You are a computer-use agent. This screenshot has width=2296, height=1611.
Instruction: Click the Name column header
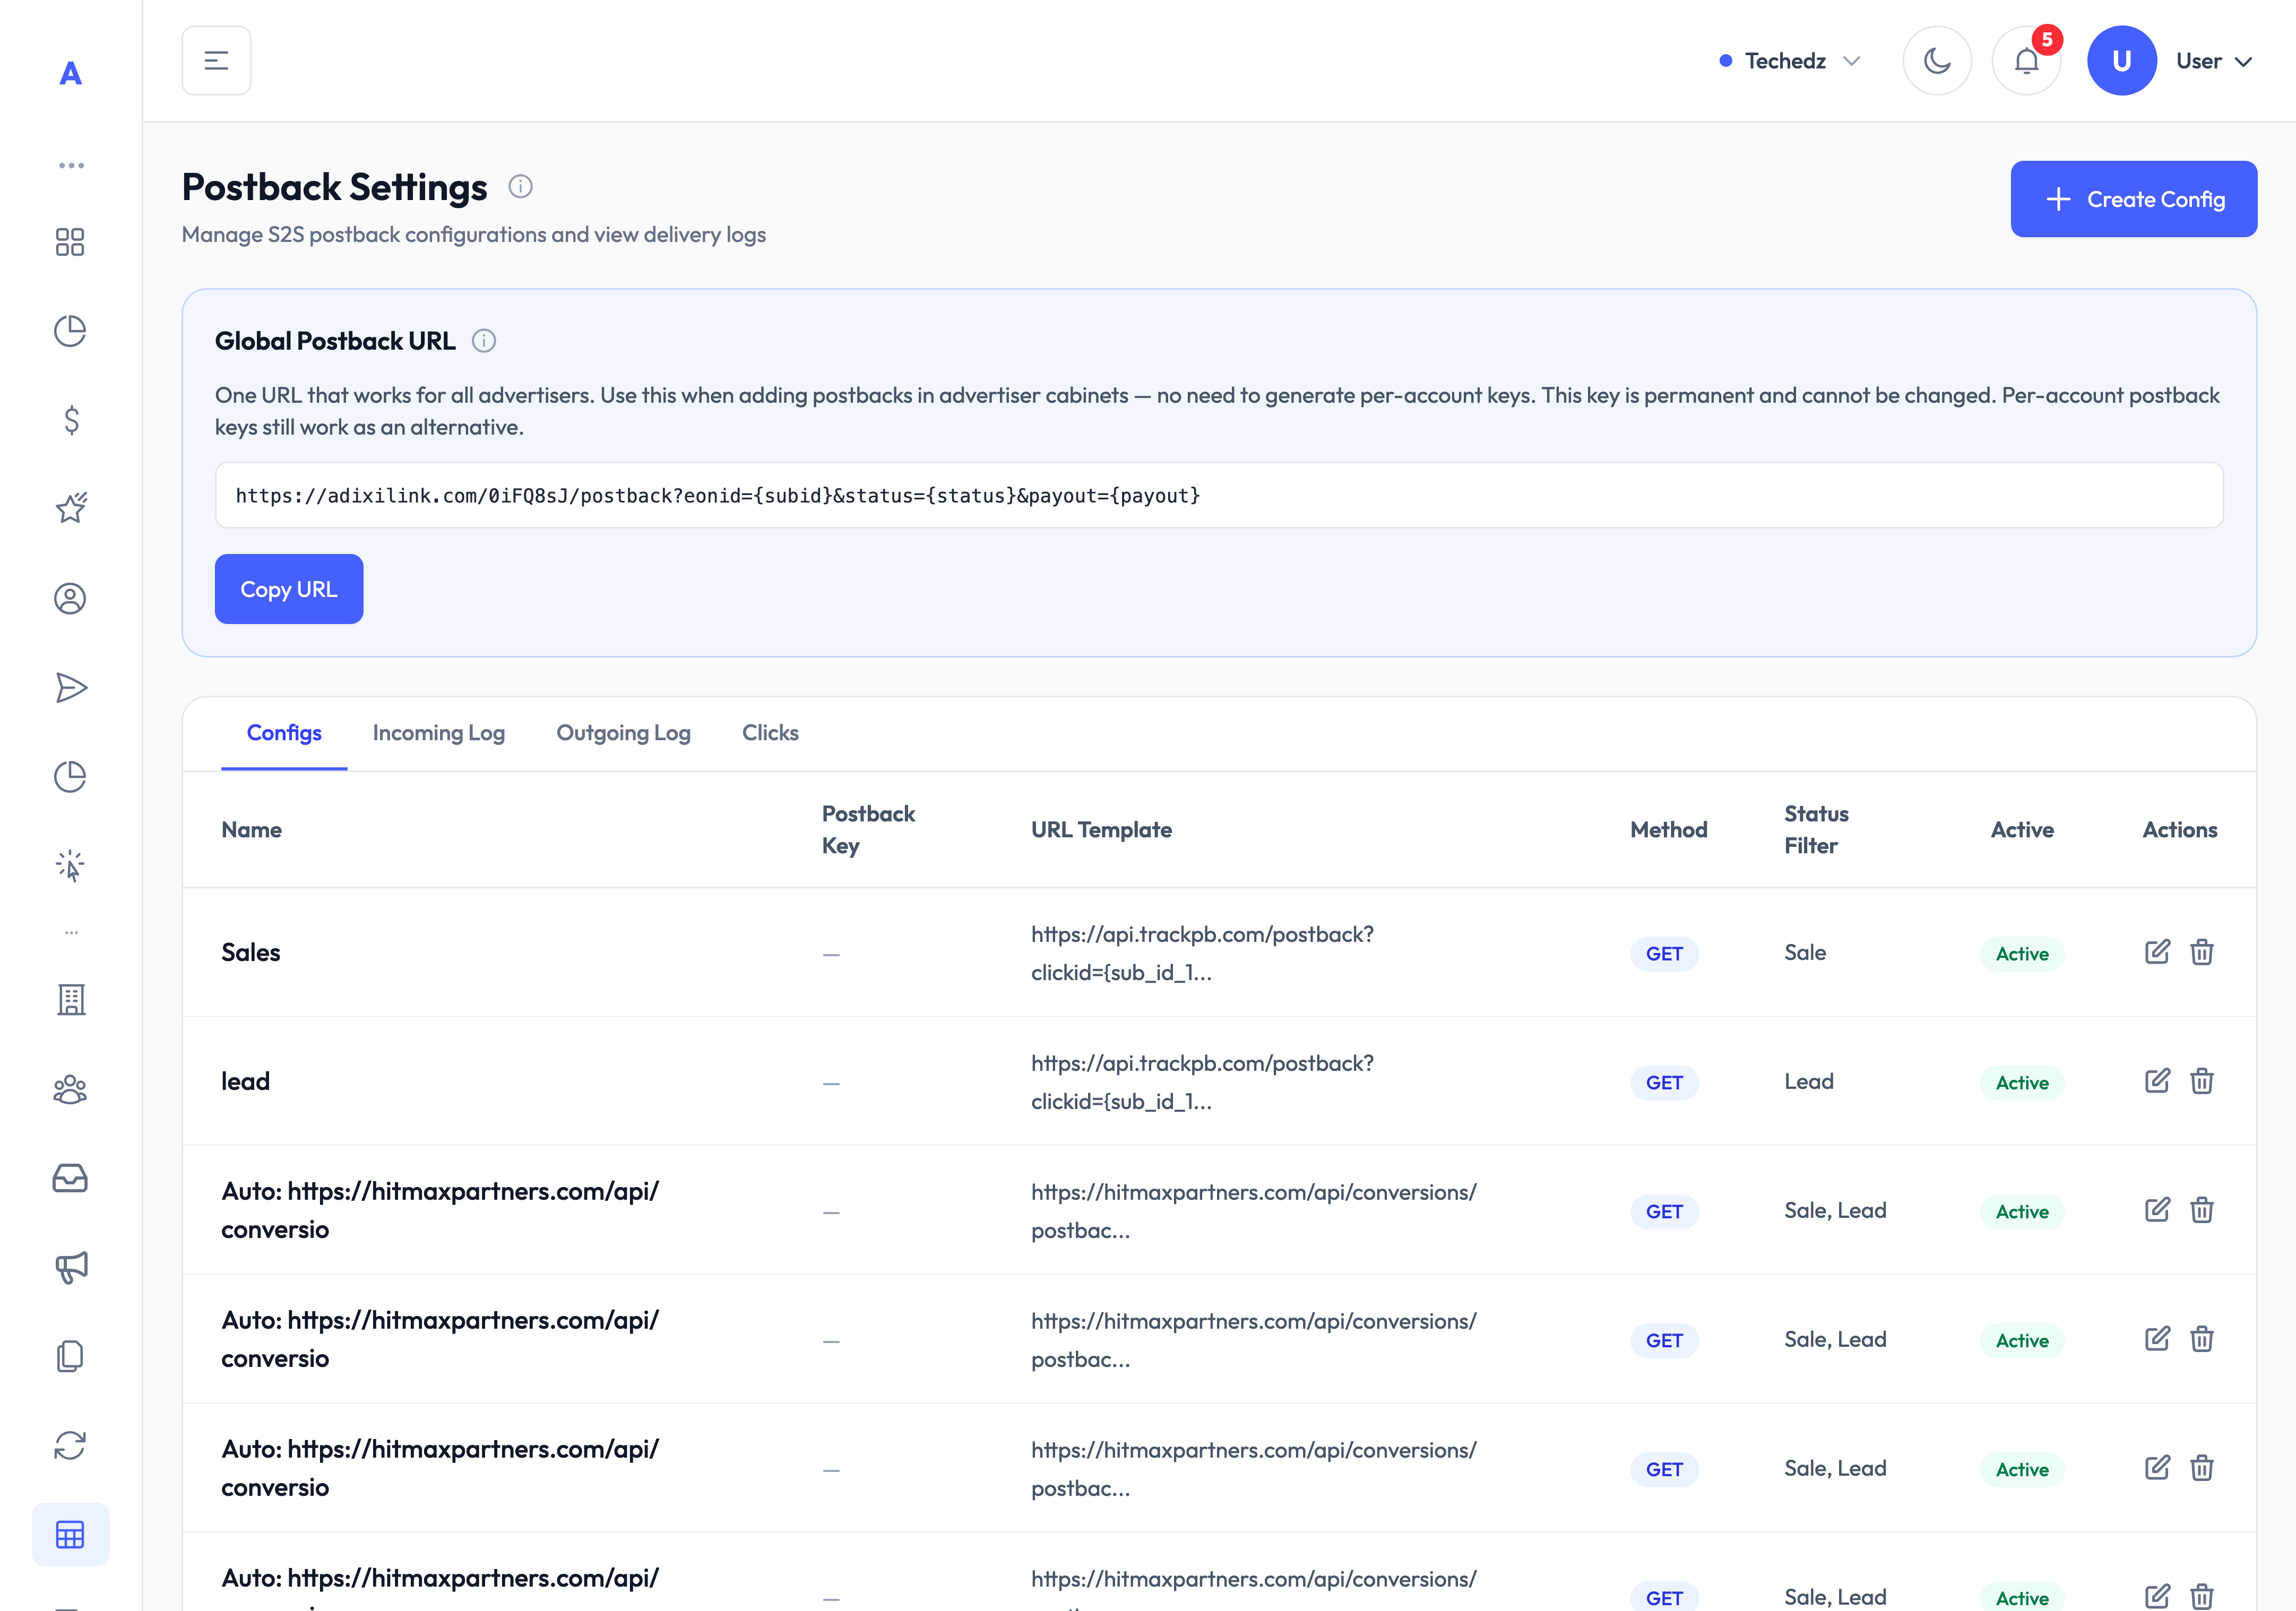click(252, 829)
